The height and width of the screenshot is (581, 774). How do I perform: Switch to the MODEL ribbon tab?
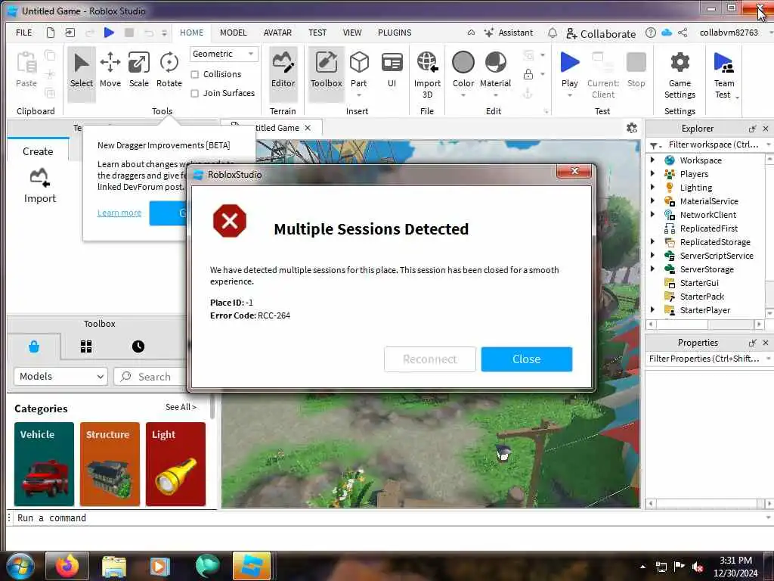(233, 33)
